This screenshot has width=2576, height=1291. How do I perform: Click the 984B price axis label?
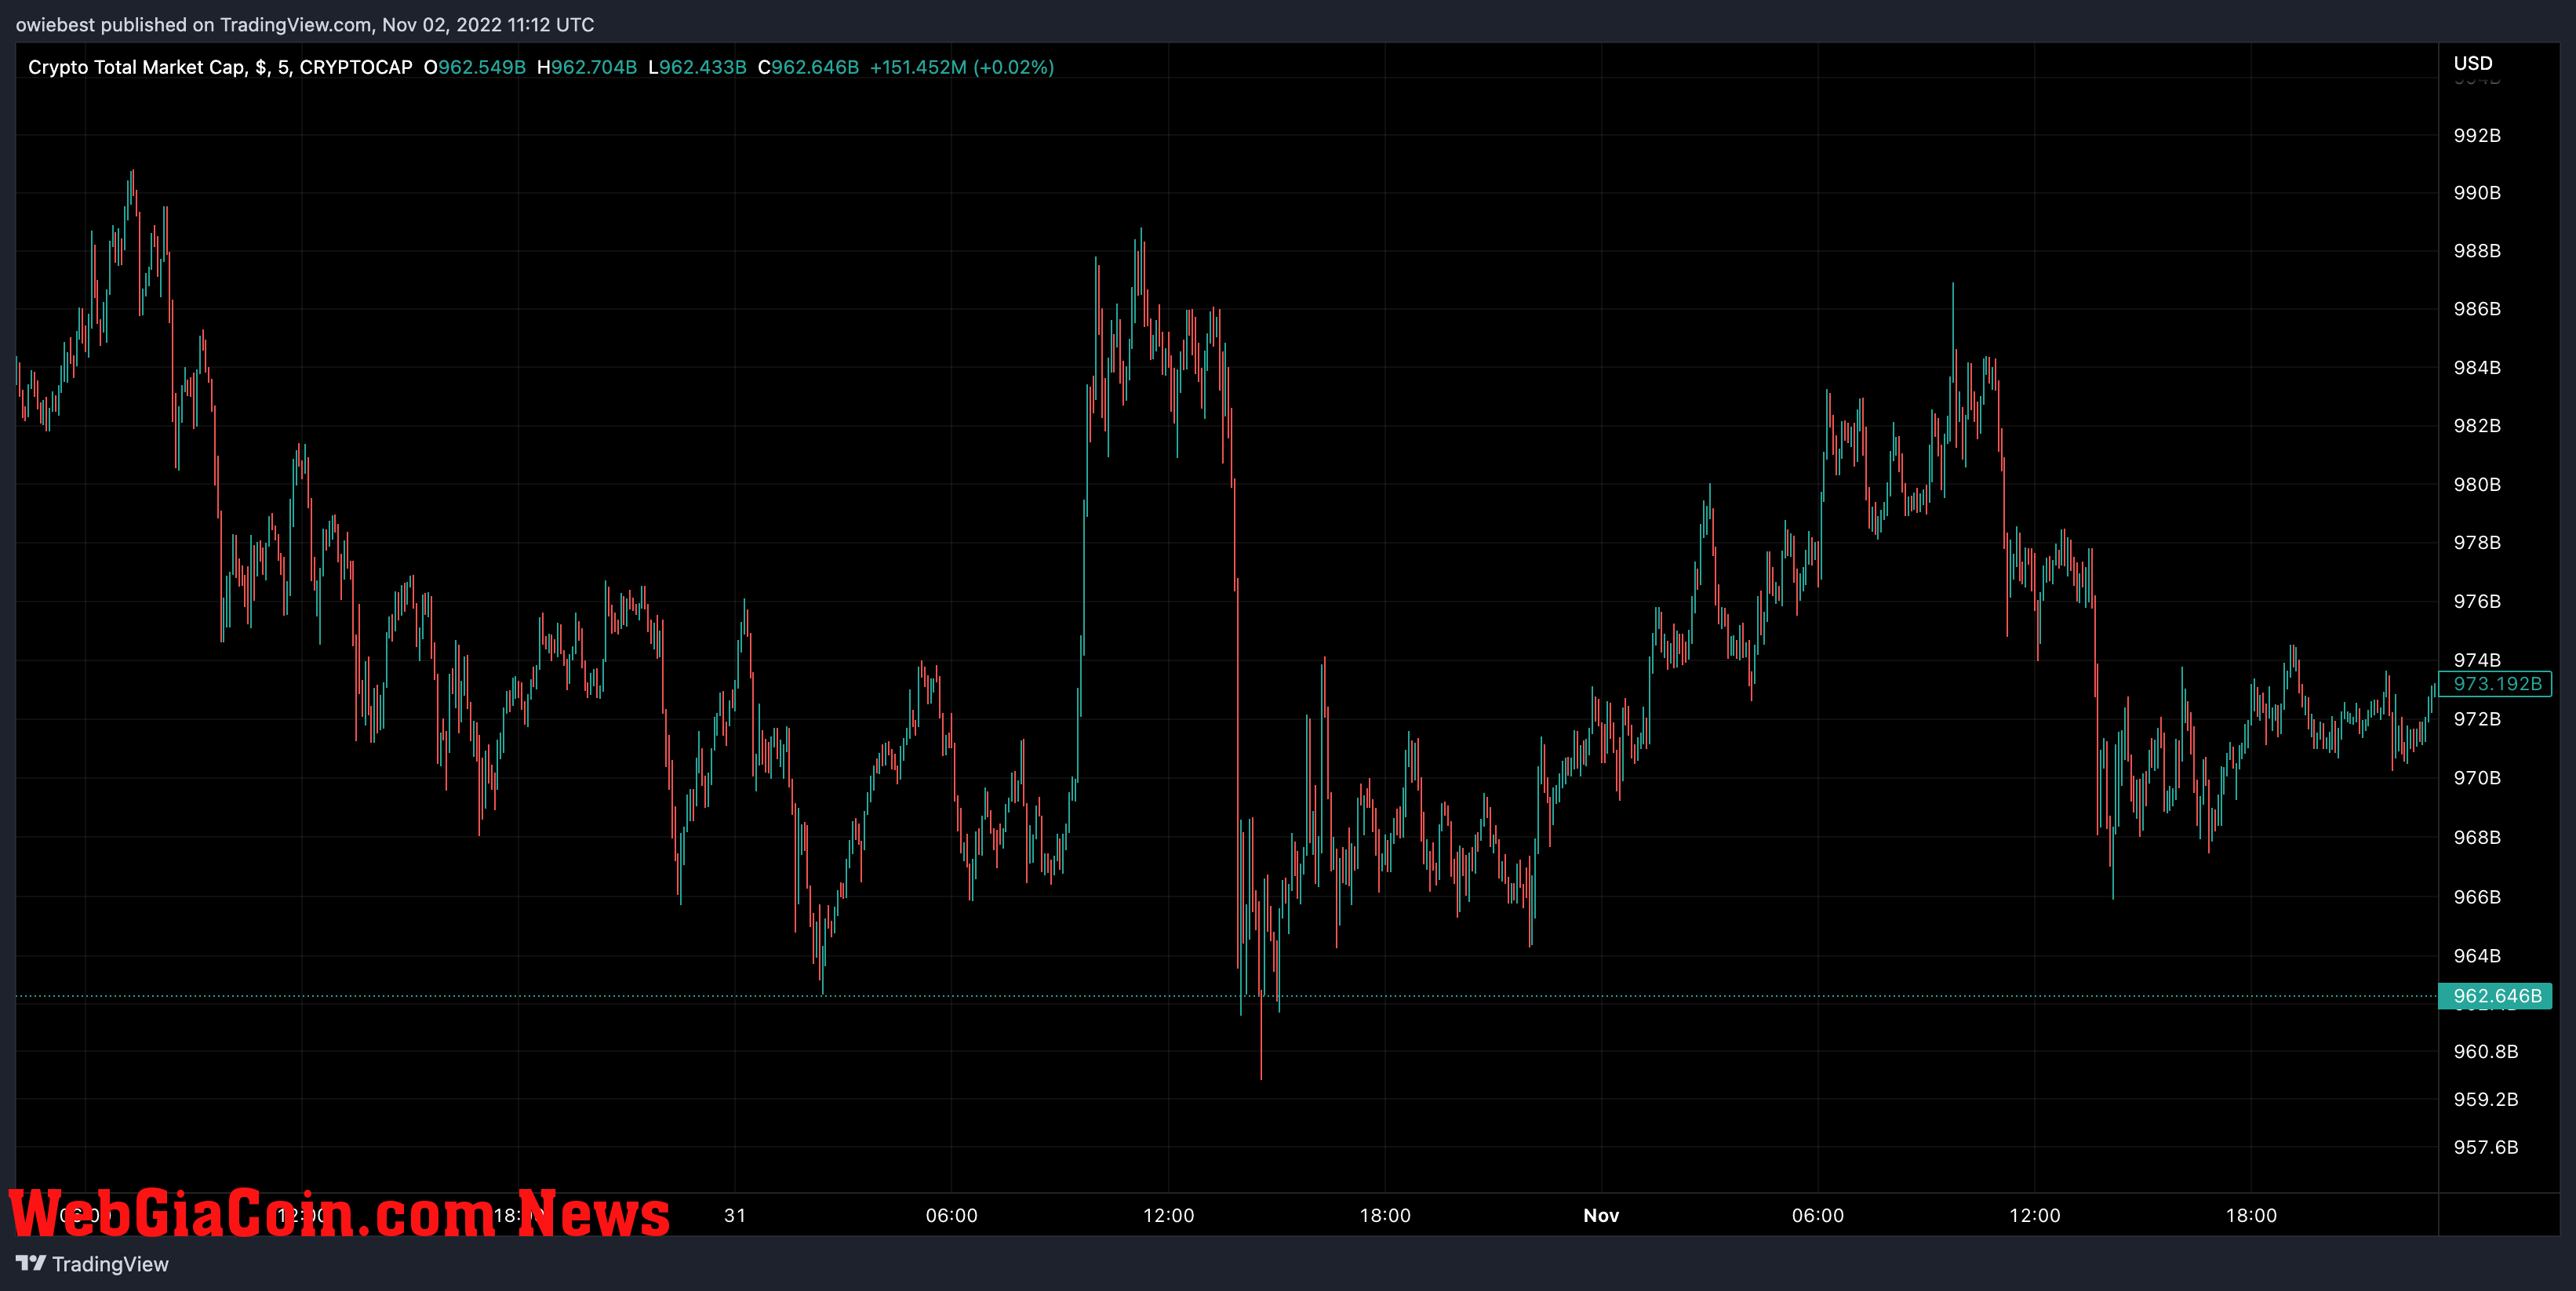coord(2477,367)
